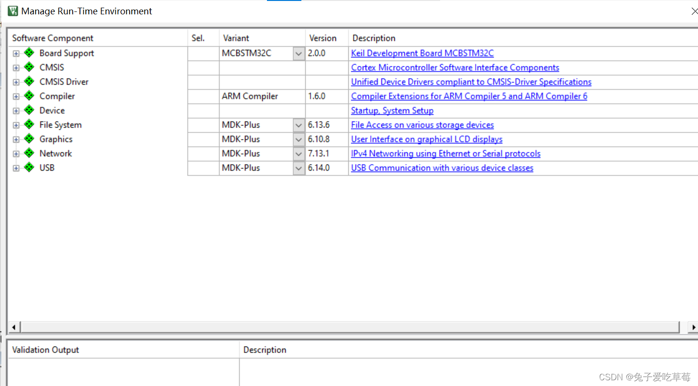Click the Network green diamond icon
This screenshot has width=698, height=386.
(29, 153)
